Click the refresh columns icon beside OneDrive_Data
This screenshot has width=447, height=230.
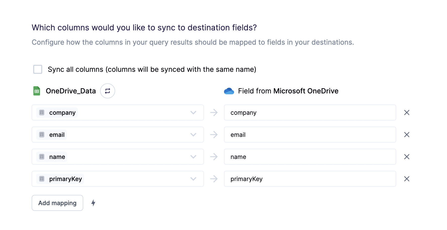[108, 91]
